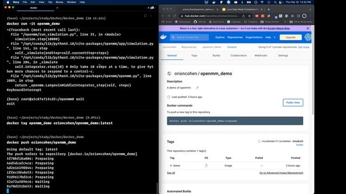The height and width of the screenshot is (194, 346).
Task: Open the Calendar bookmark
Action: 234,22
